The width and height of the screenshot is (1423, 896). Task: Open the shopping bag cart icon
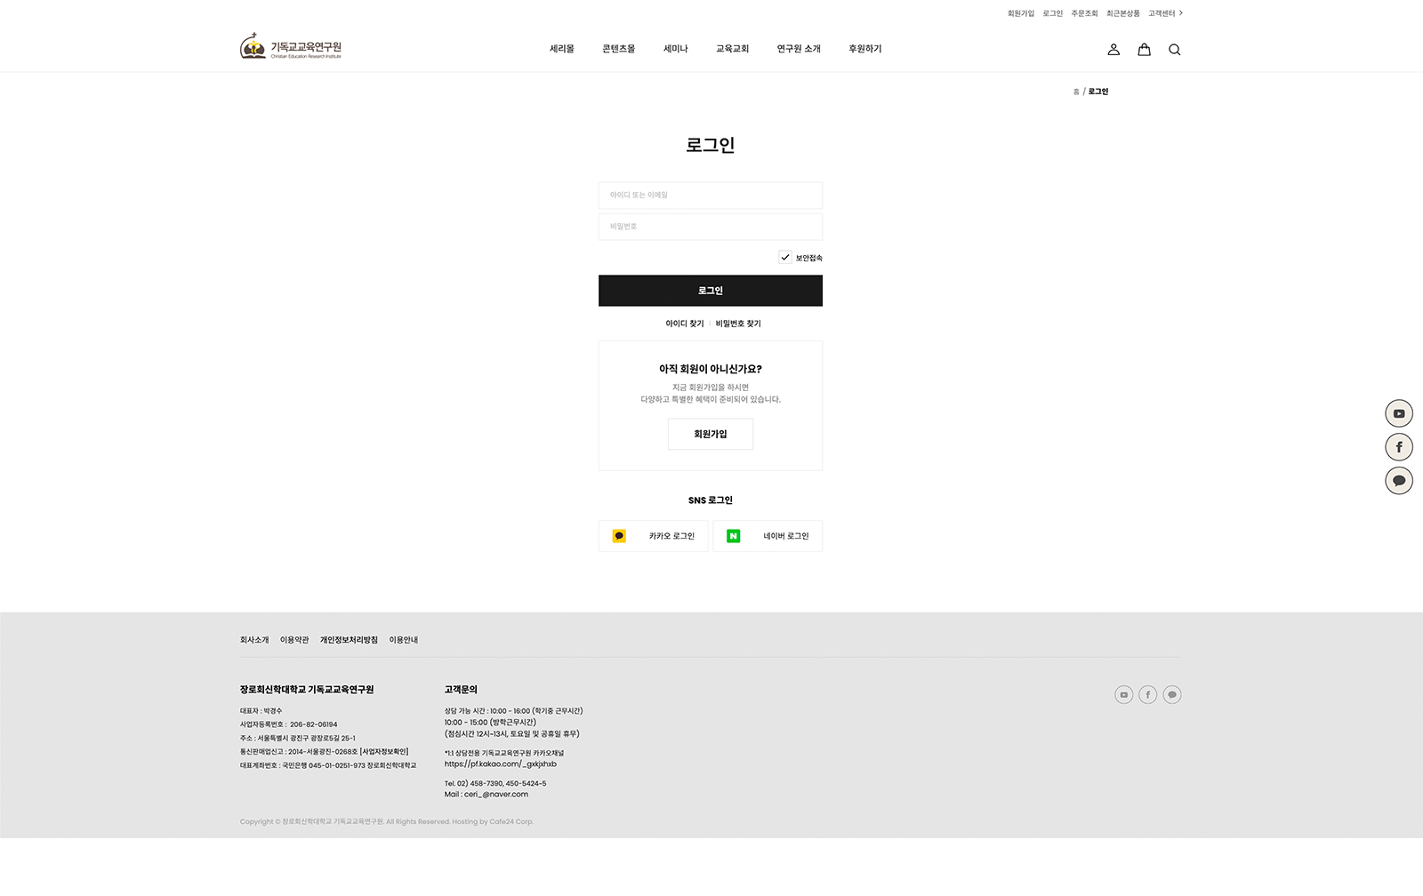pyautogui.click(x=1144, y=50)
